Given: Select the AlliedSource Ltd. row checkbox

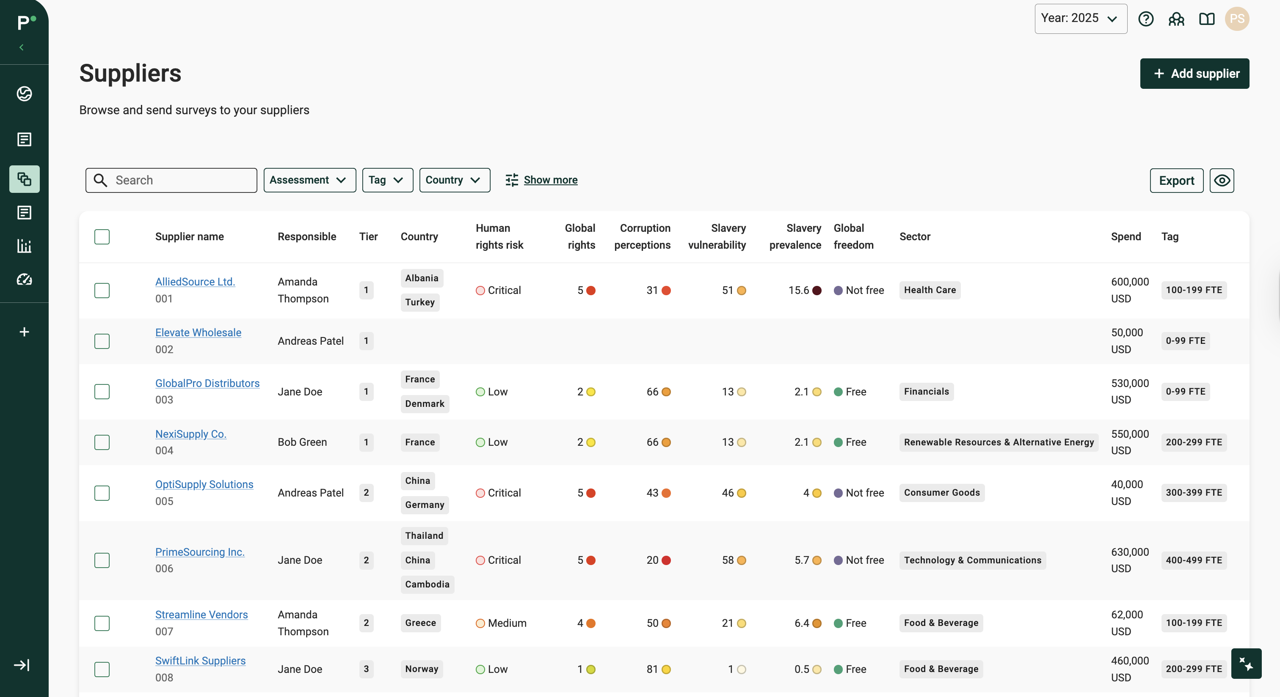Looking at the screenshot, I should (102, 291).
